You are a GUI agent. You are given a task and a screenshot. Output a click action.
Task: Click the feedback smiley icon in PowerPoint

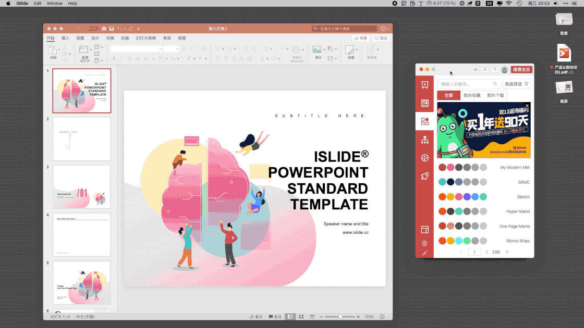pyautogui.click(x=383, y=29)
